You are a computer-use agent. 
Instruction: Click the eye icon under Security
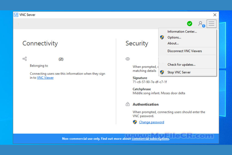click(x=128, y=59)
